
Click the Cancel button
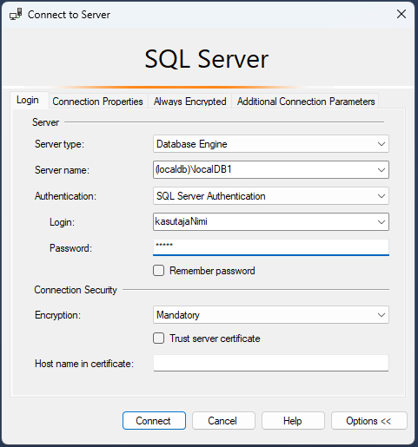tap(223, 421)
